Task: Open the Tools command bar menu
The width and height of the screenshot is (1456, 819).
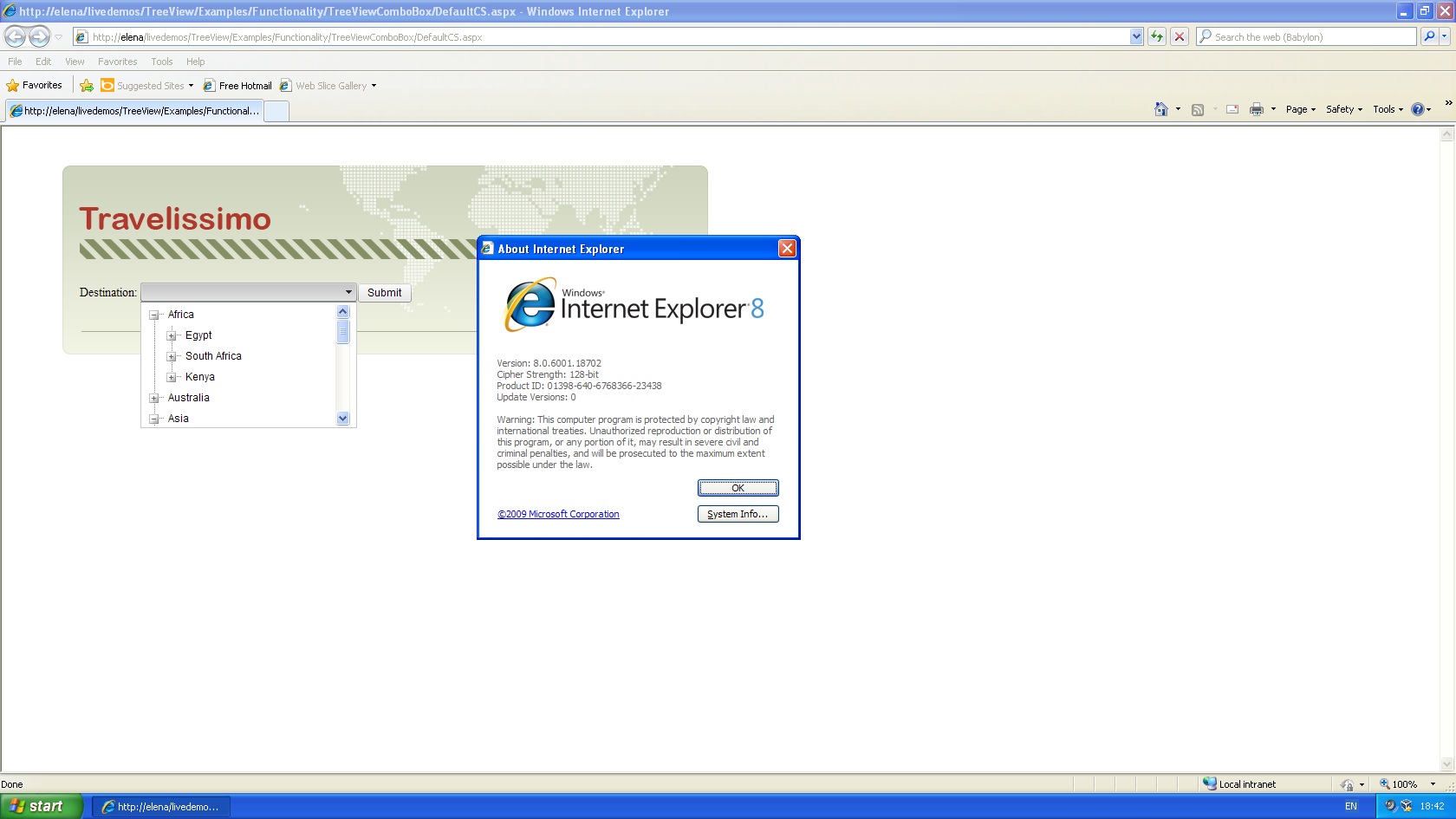Action: [1388, 109]
